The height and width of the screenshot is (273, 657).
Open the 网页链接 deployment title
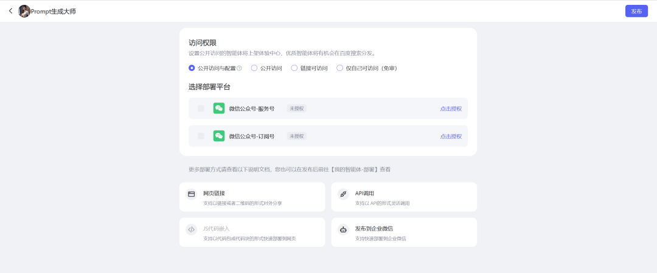click(x=214, y=193)
